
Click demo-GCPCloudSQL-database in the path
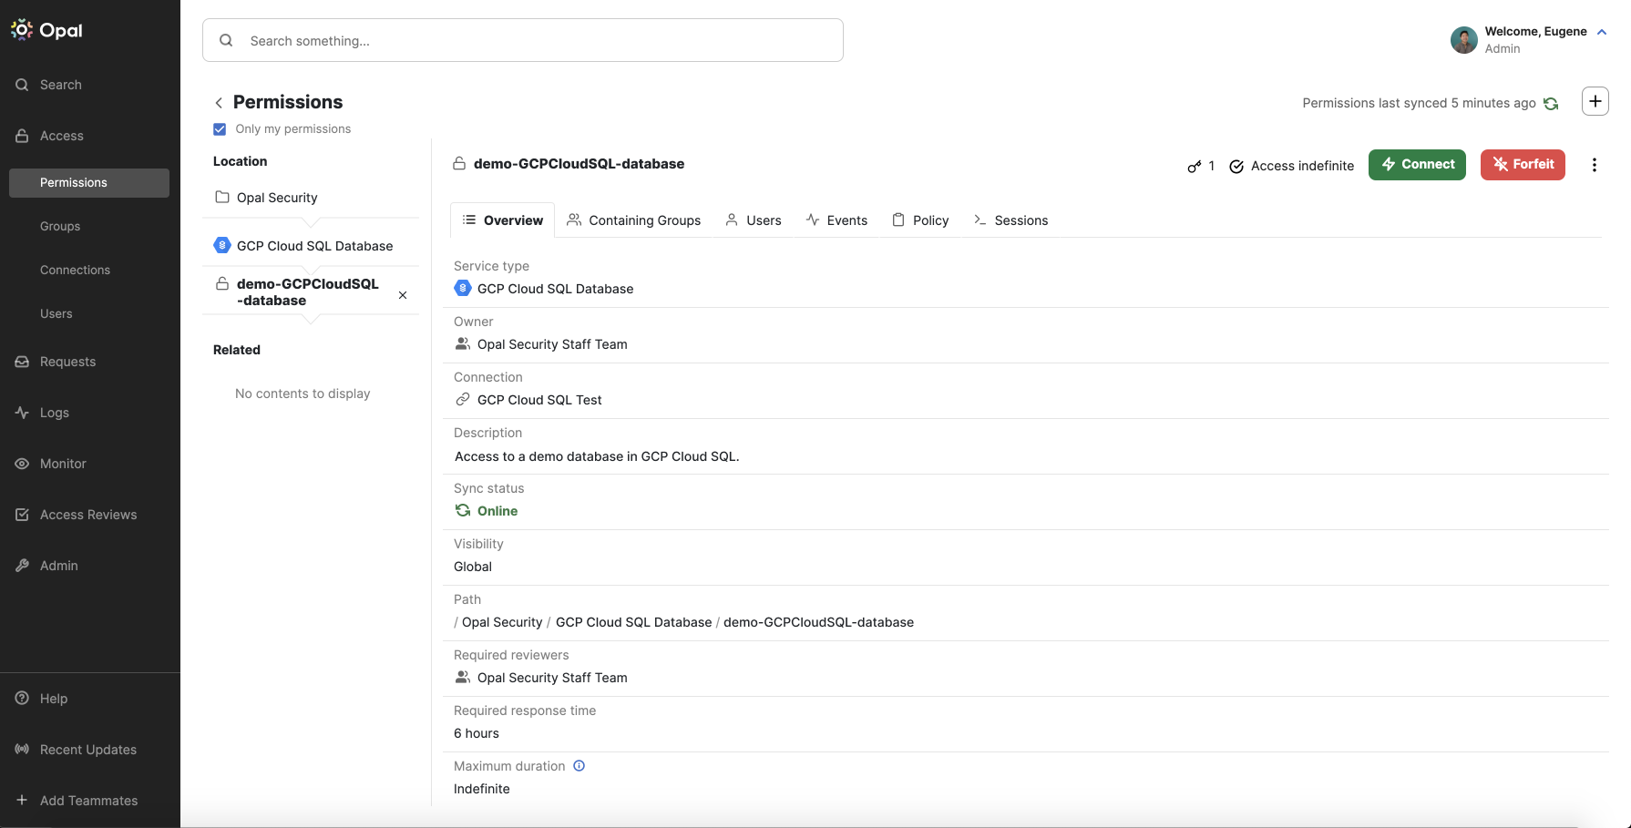point(818,622)
